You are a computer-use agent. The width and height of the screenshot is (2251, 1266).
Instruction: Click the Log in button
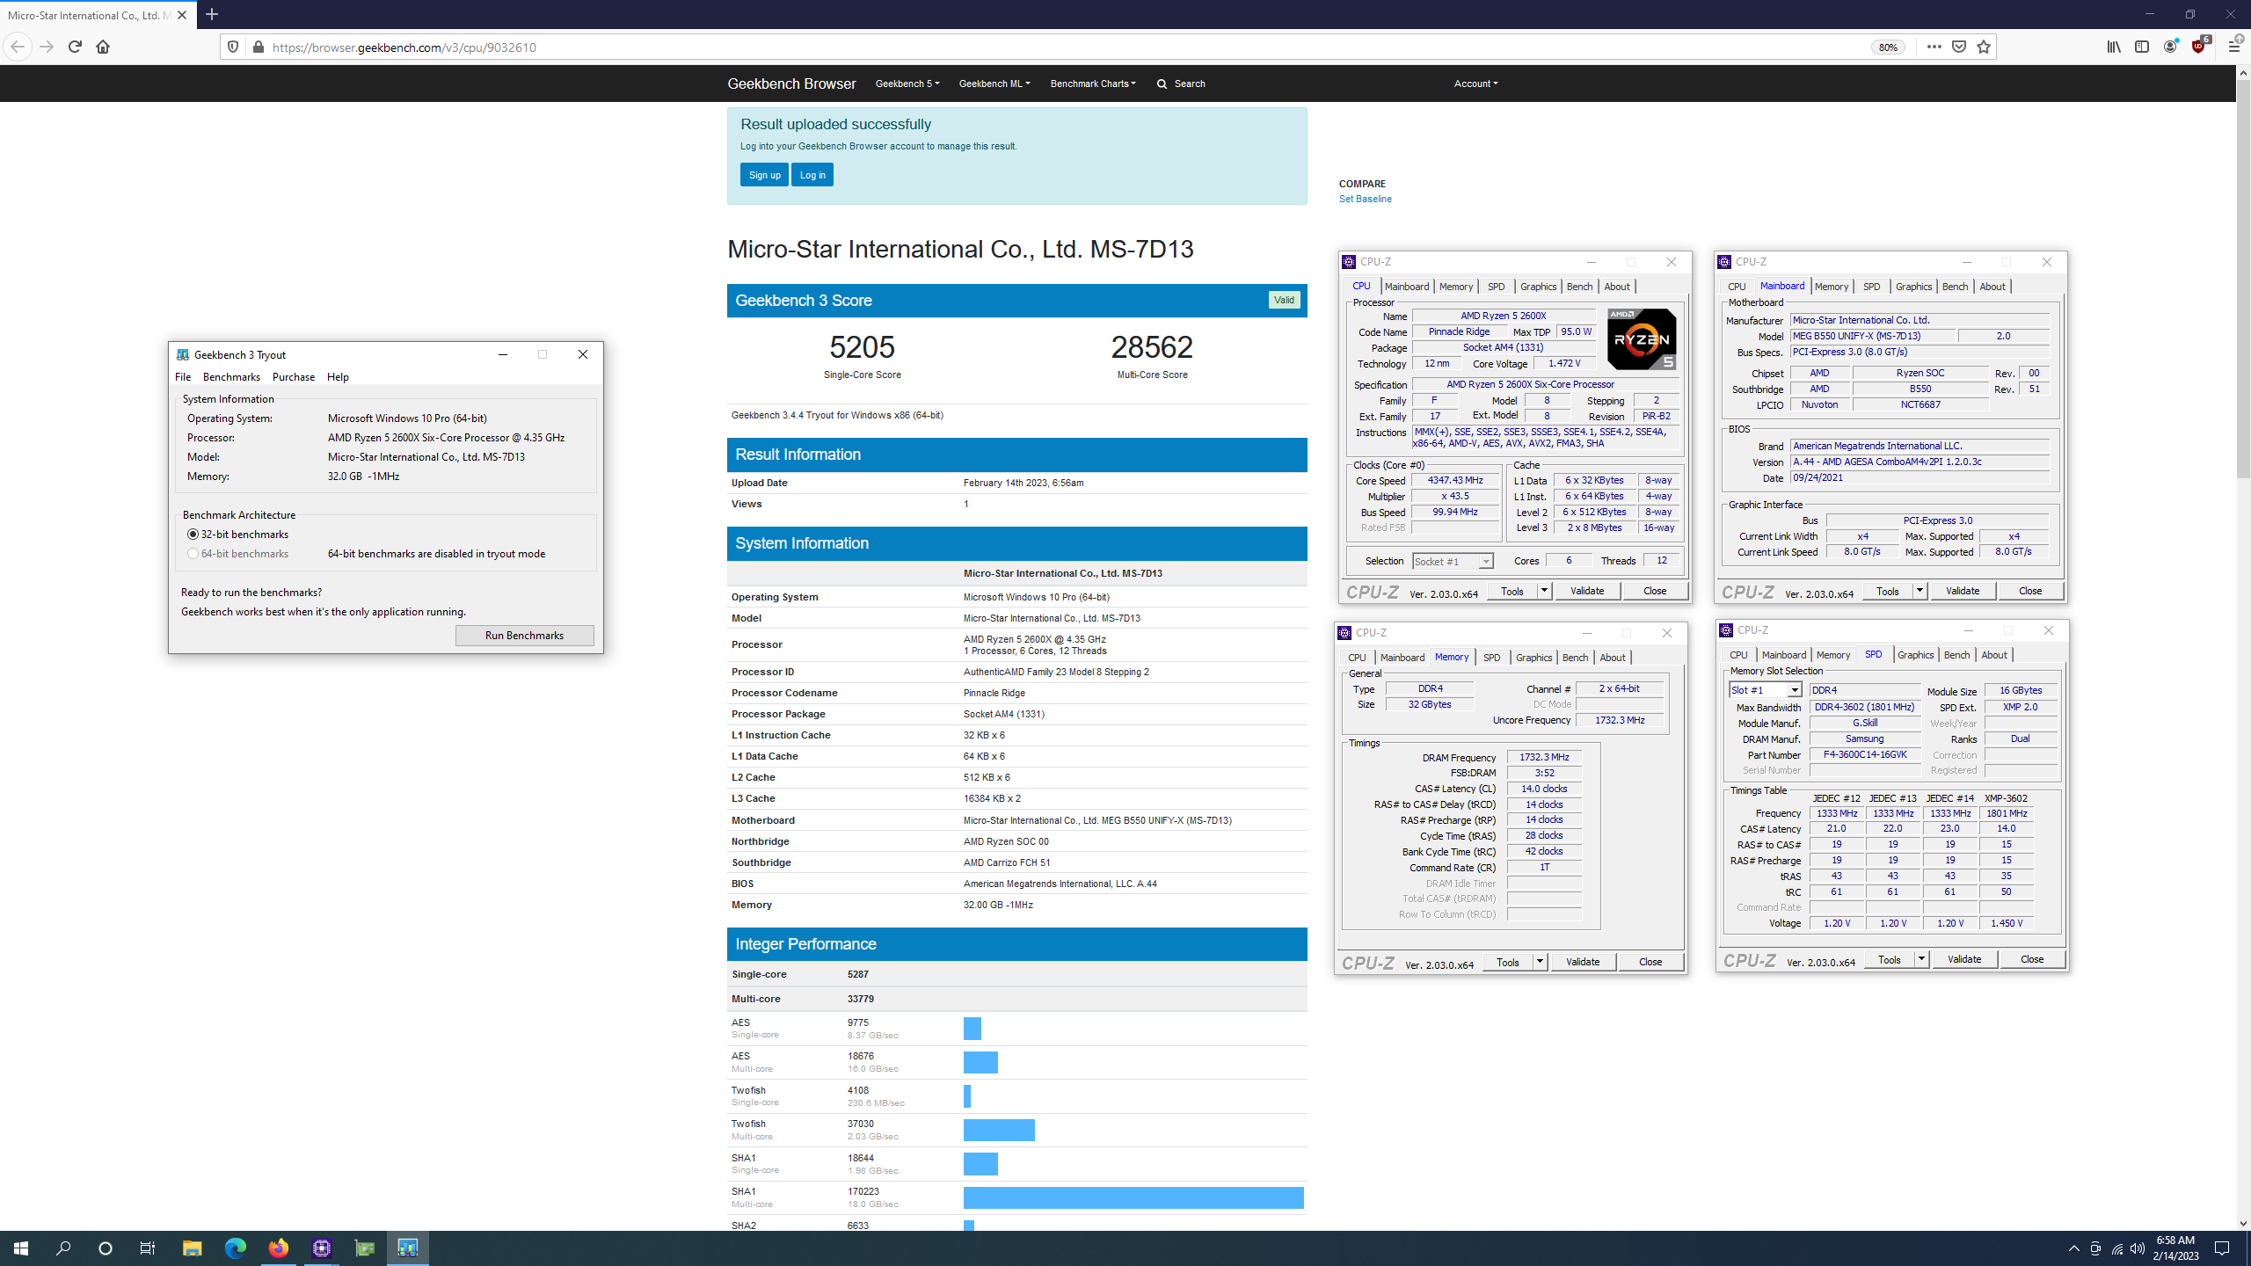(x=812, y=175)
